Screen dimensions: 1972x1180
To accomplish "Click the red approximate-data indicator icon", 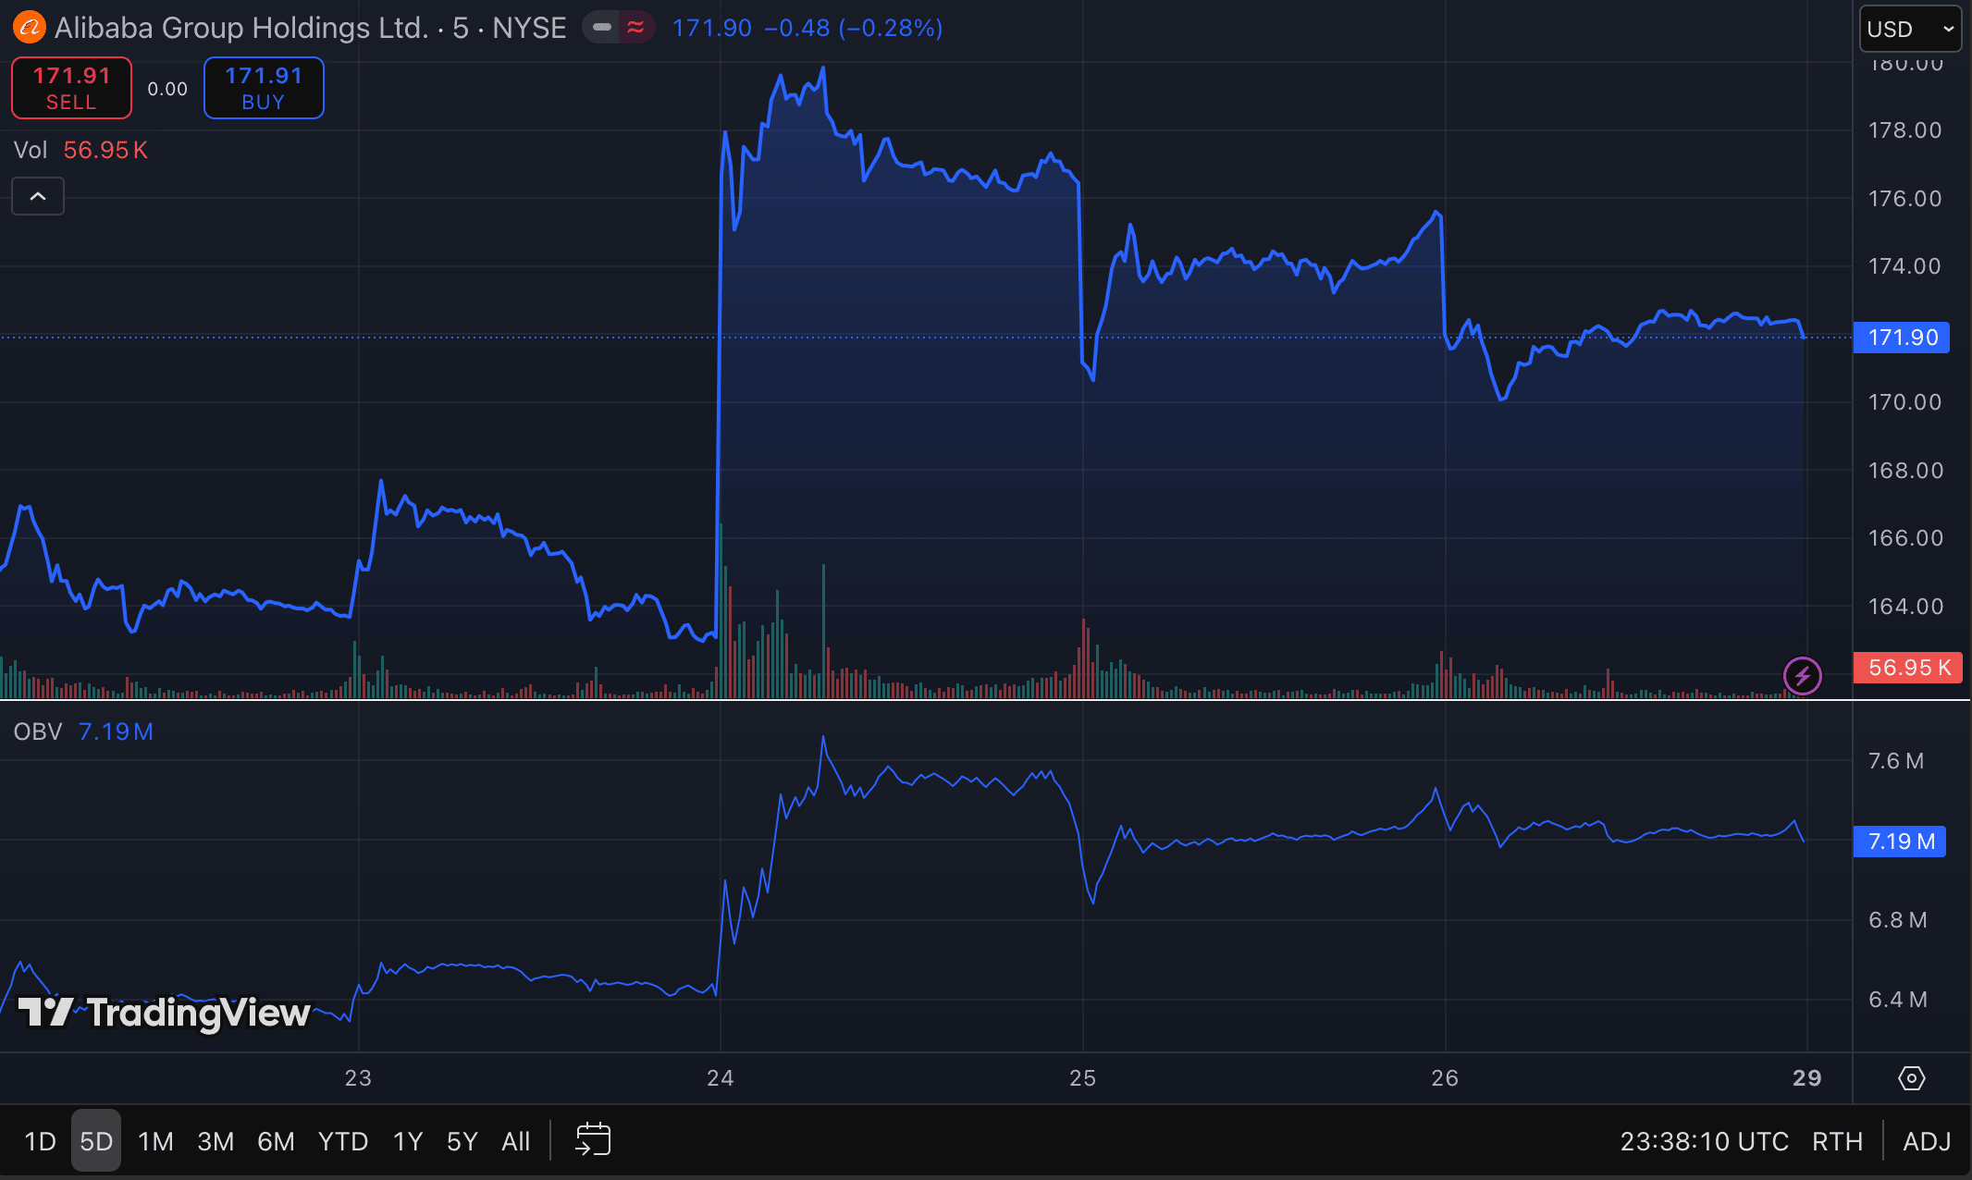I will pos(636,28).
